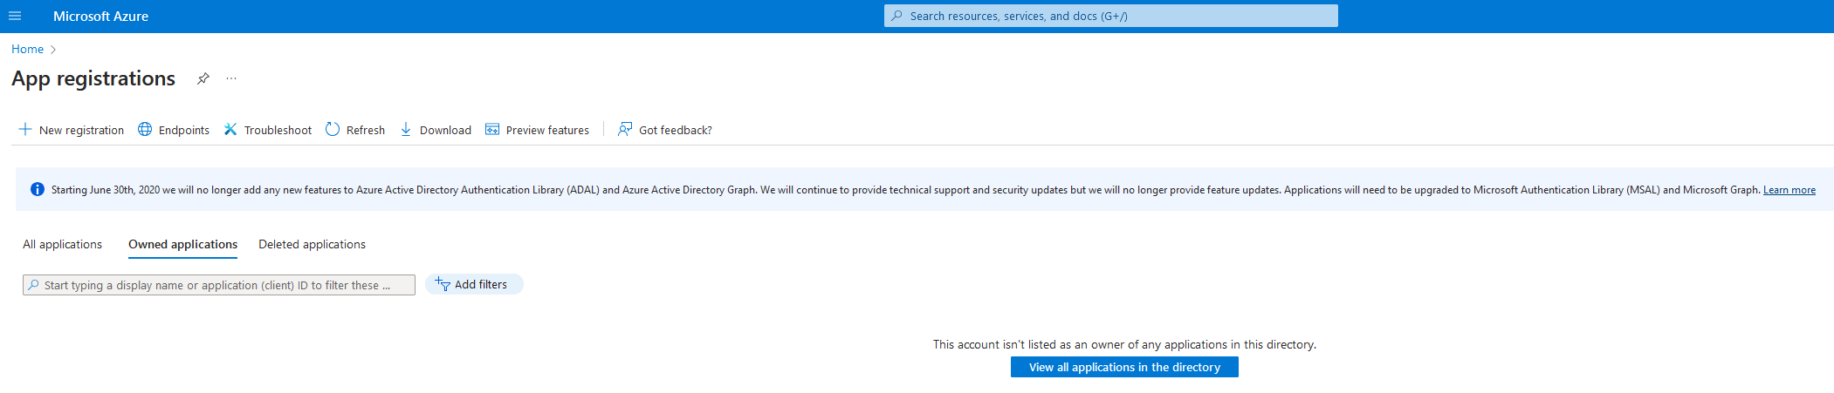The image size is (1834, 393).
Task: Click the Download arrow icon
Action: coord(406,129)
